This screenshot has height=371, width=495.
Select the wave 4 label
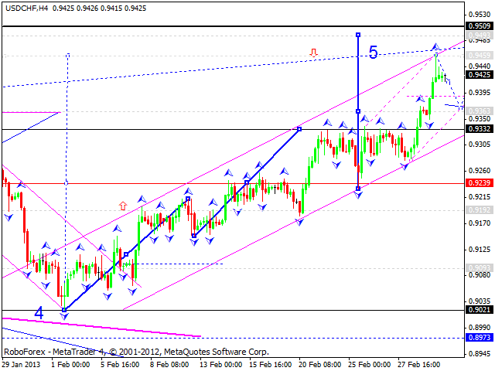pos(38,314)
